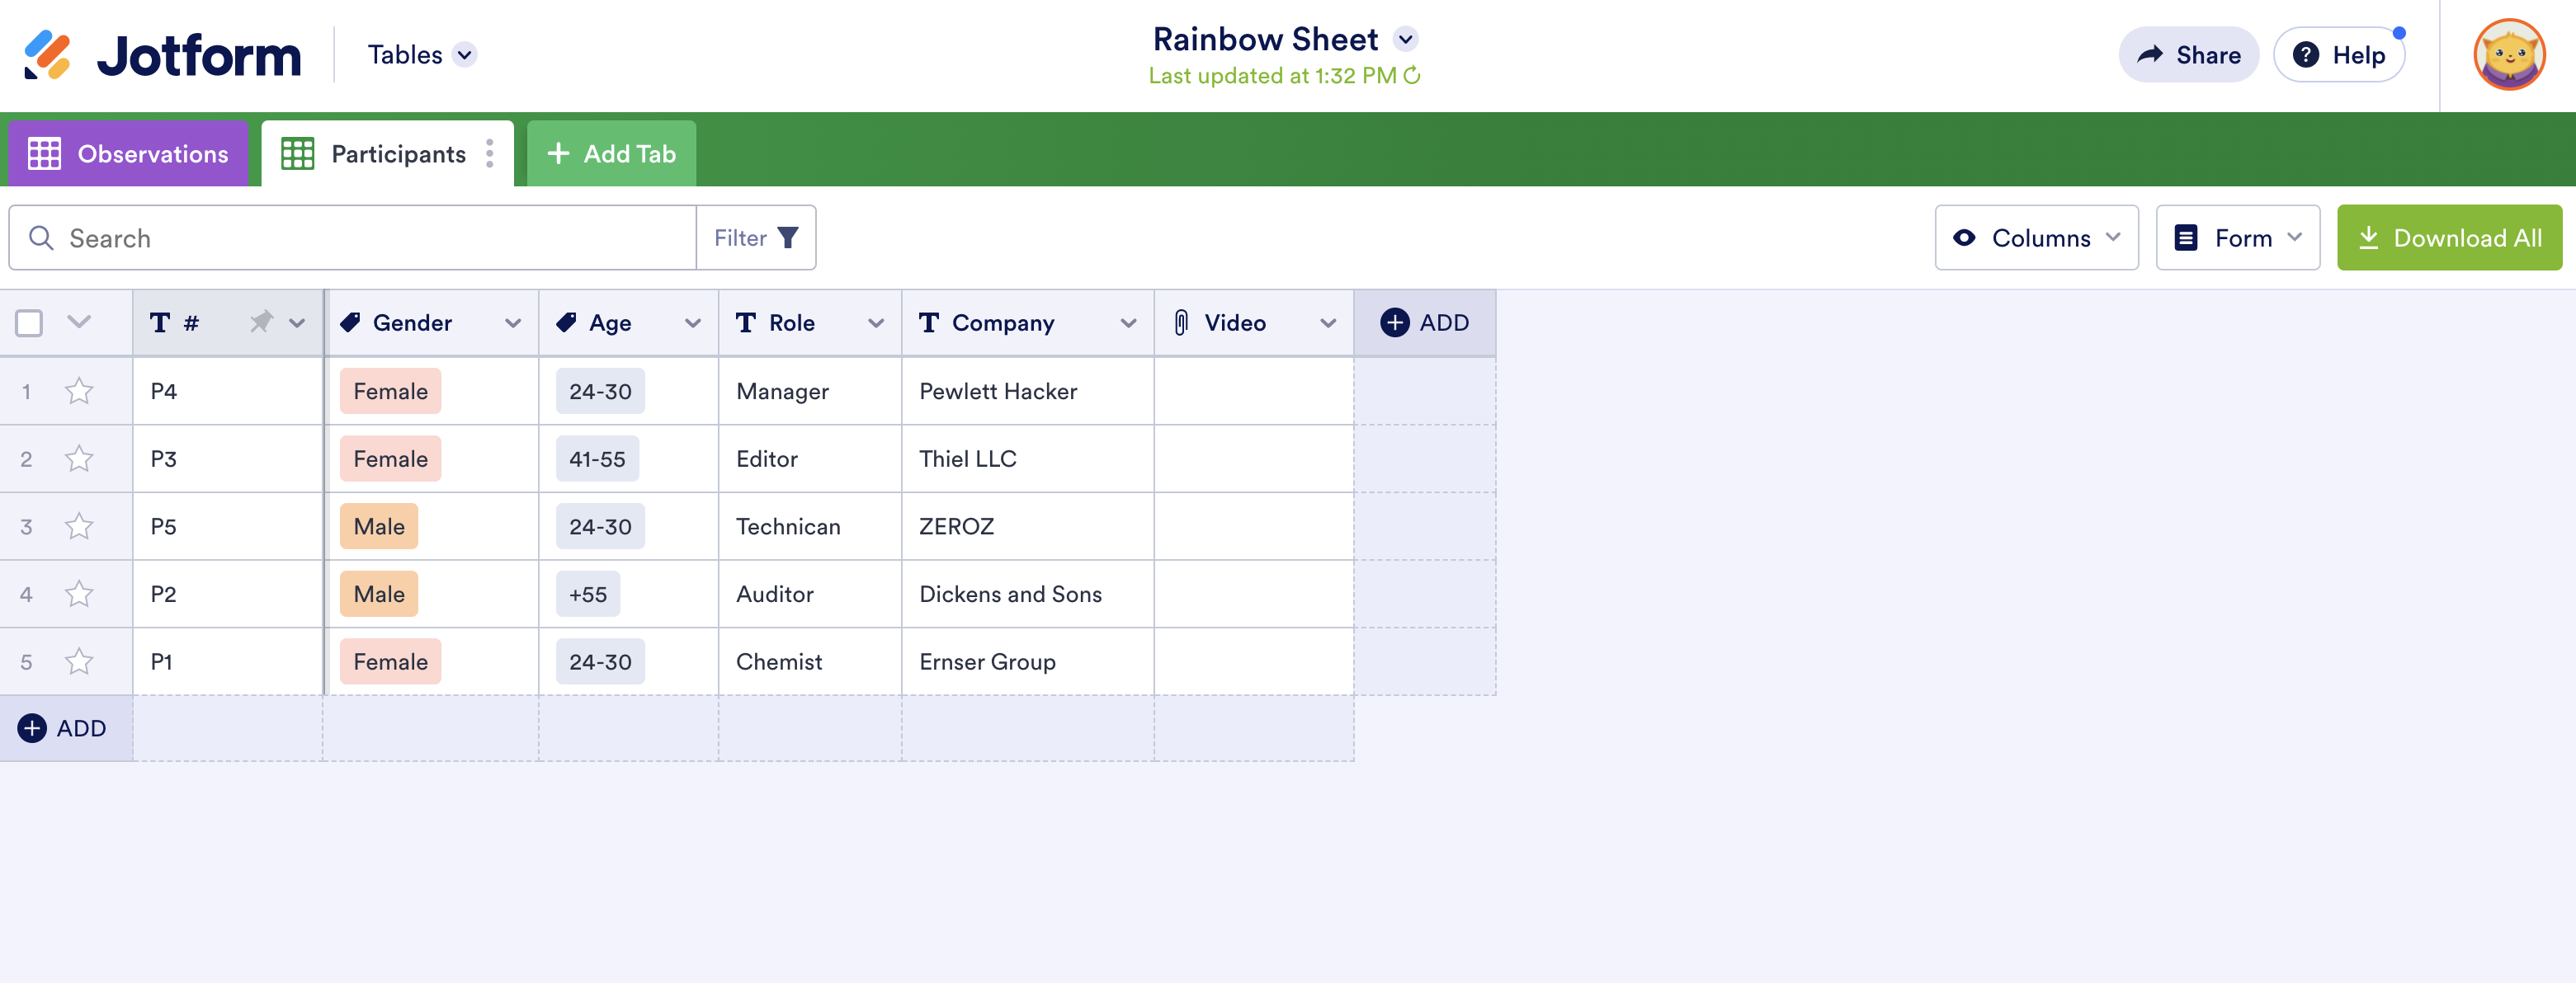Click the filter funnel icon
Screen dimensions: 2576x983
pos(788,238)
